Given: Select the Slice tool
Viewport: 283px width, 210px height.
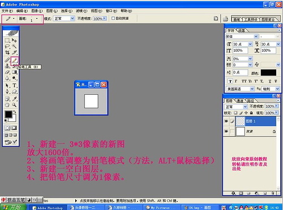Looking at the screenshot, I should pyautogui.click(x=14, y=53).
